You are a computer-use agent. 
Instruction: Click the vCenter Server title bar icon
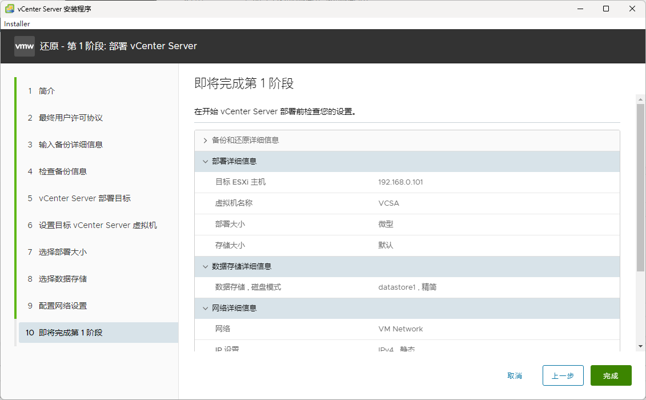(x=9, y=9)
